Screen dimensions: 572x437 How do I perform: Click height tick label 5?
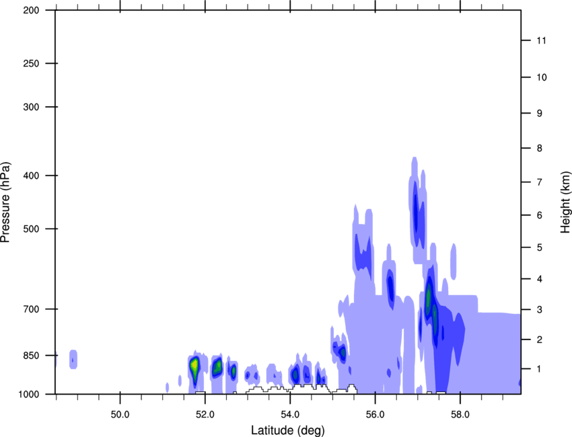pyautogui.click(x=540, y=247)
